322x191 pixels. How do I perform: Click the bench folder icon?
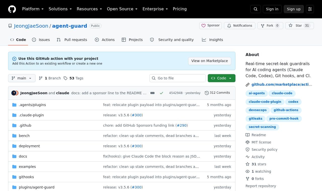pos(14,136)
